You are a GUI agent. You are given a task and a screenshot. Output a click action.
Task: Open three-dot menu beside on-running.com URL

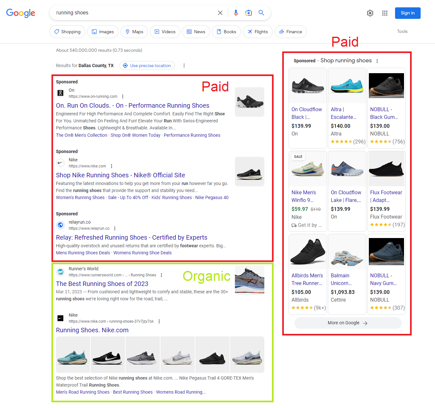point(123,96)
